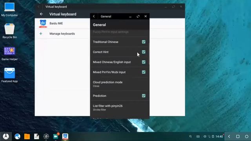Click the home circle button in taskbar

[x=247, y=136]
